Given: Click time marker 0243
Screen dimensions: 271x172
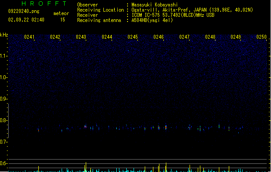Looking at the screenshot, I should (81, 37).
